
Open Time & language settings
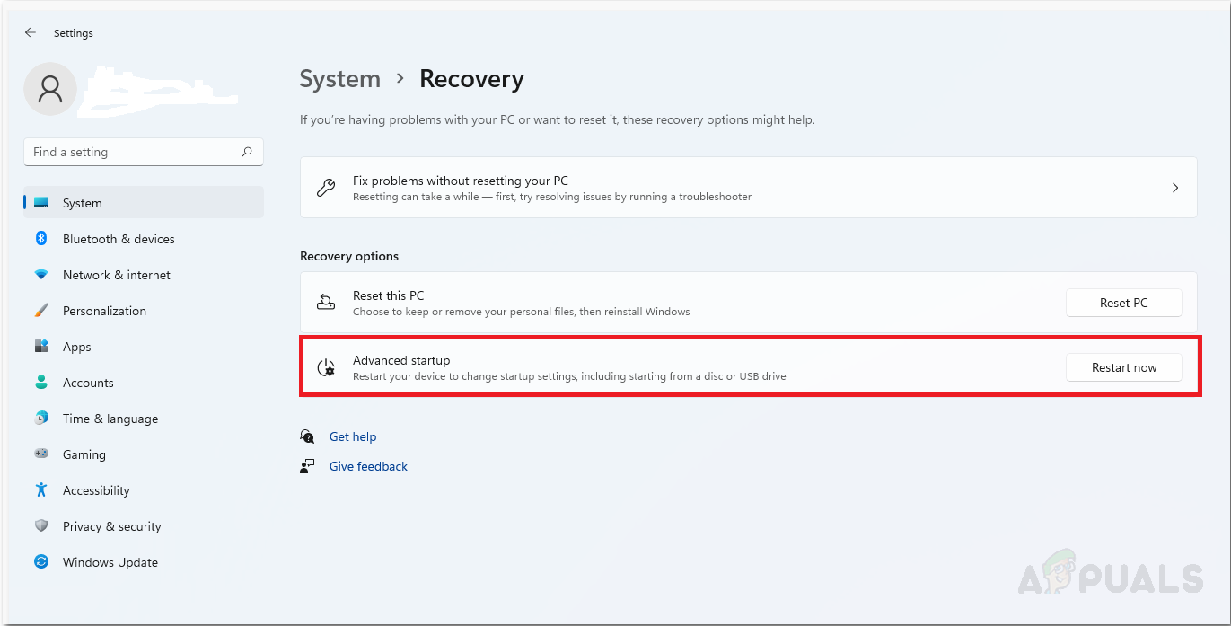(110, 419)
